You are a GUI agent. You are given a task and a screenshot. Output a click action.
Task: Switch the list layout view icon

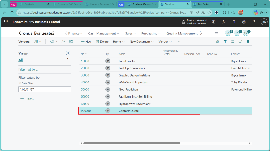233,41
